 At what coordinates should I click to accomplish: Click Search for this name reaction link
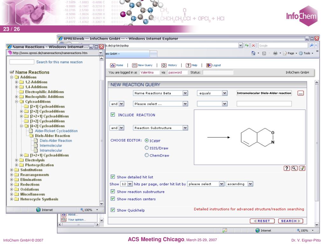60,62
